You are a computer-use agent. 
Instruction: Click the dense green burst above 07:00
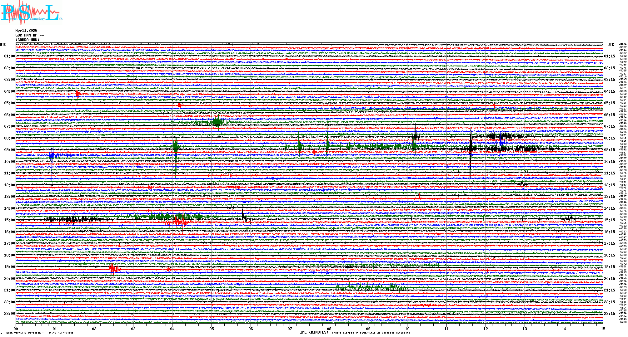point(217,122)
